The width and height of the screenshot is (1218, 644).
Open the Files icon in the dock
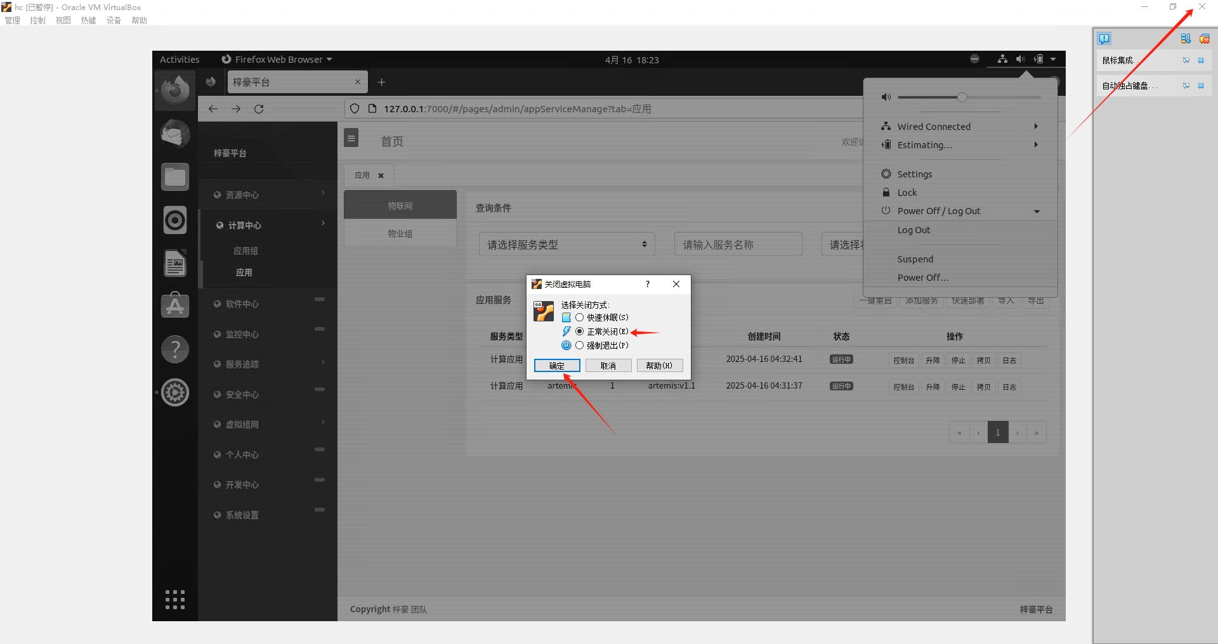(x=175, y=177)
